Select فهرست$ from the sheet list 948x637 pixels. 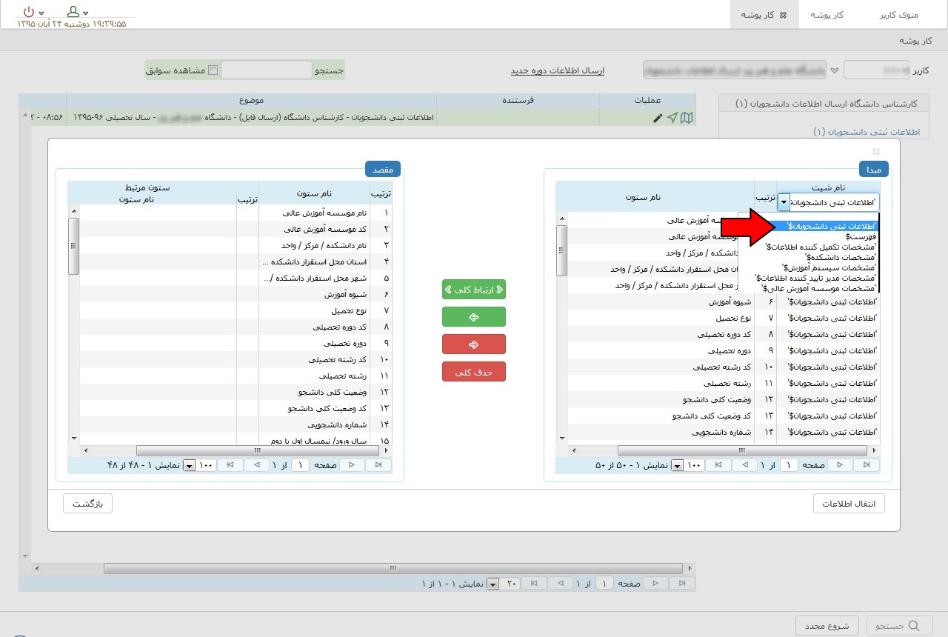click(859, 237)
